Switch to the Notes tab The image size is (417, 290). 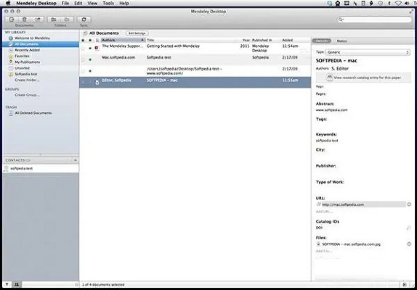coord(341,41)
